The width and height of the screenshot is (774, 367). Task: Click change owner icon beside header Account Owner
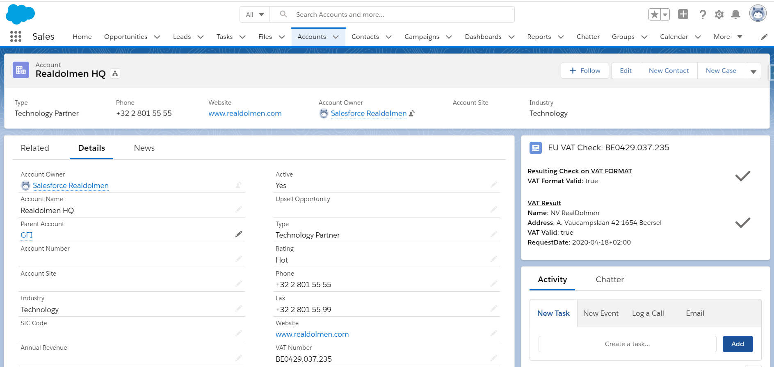(412, 113)
